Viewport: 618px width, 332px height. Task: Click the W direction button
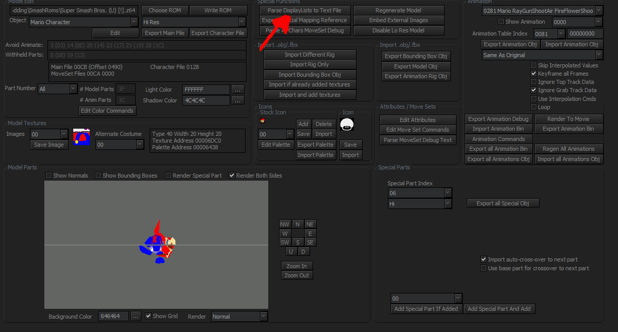[x=285, y=233]
